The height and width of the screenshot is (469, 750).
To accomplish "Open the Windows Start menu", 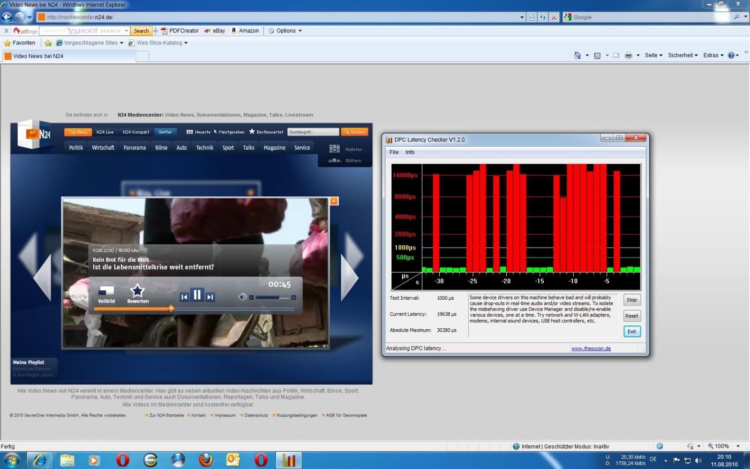I will coord(11,460).
